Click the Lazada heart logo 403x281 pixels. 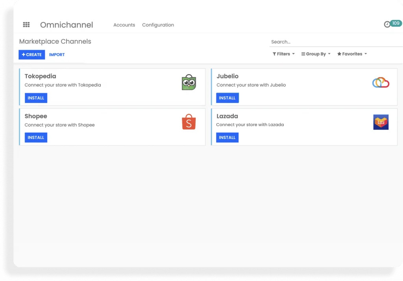381,122
